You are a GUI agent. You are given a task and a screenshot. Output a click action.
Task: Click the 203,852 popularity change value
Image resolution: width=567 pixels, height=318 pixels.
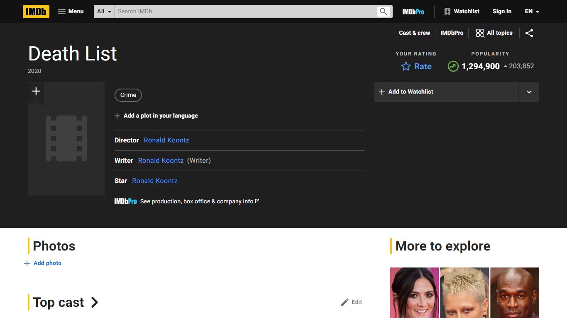pyautogui.click(x=521, y=66)
